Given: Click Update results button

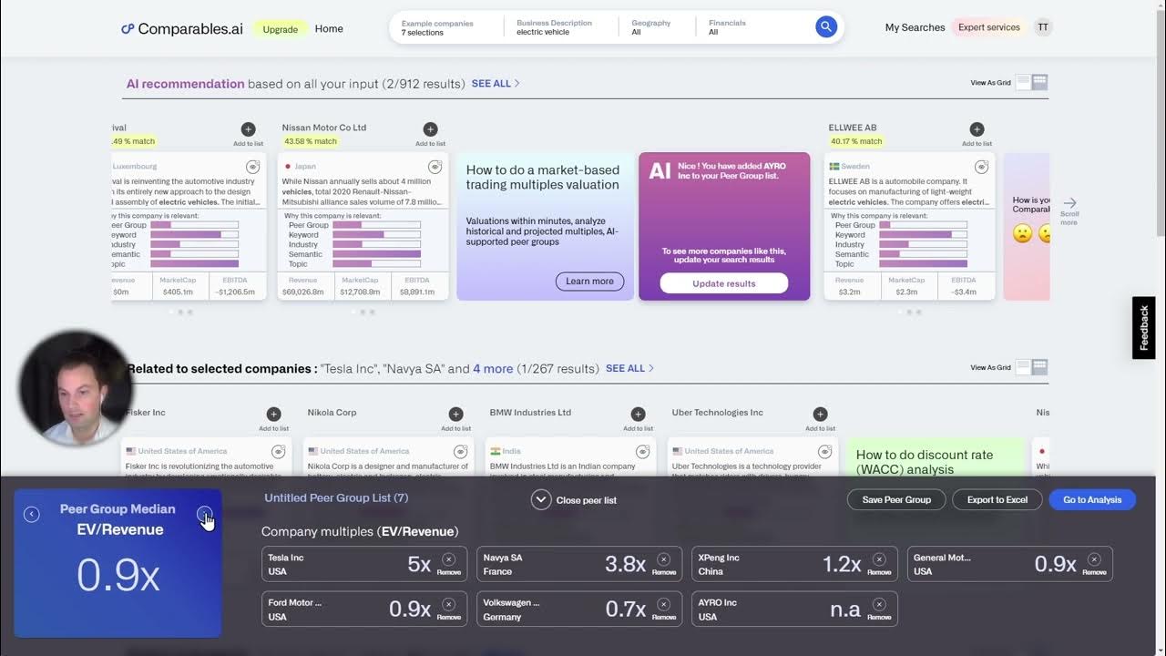Looking at the screenshot, I should [x=724, y=283].
